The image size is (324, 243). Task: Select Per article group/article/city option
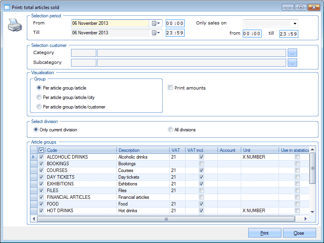coord(39,97)
